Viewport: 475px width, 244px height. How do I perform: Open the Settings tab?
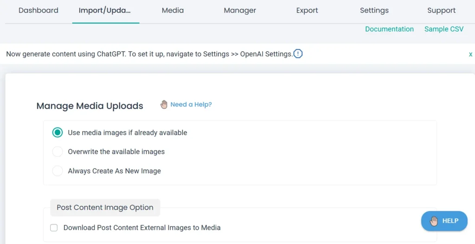point(374,10)
